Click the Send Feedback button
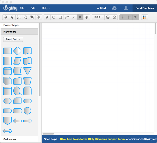Viewport: 157px width, 143px height. coord(145,8)
